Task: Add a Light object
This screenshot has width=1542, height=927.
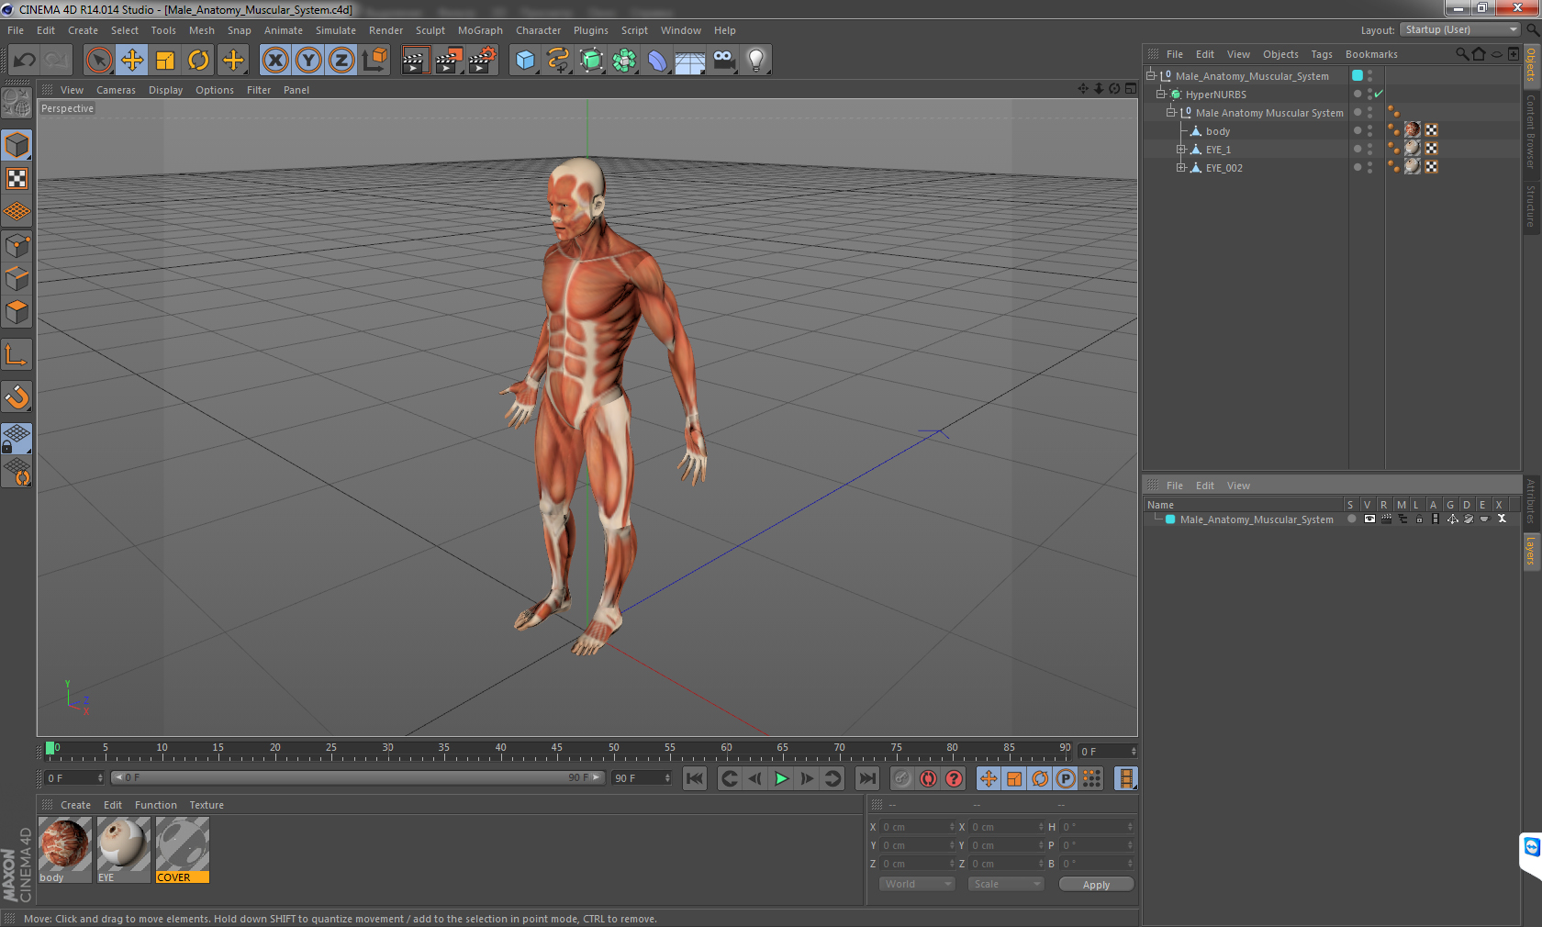Action: [x=756, y=61]
